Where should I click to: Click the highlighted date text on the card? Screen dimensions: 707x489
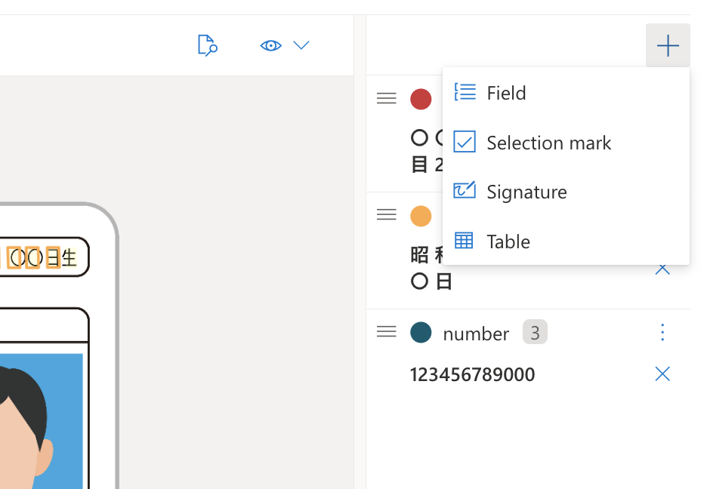pos(39,257)
